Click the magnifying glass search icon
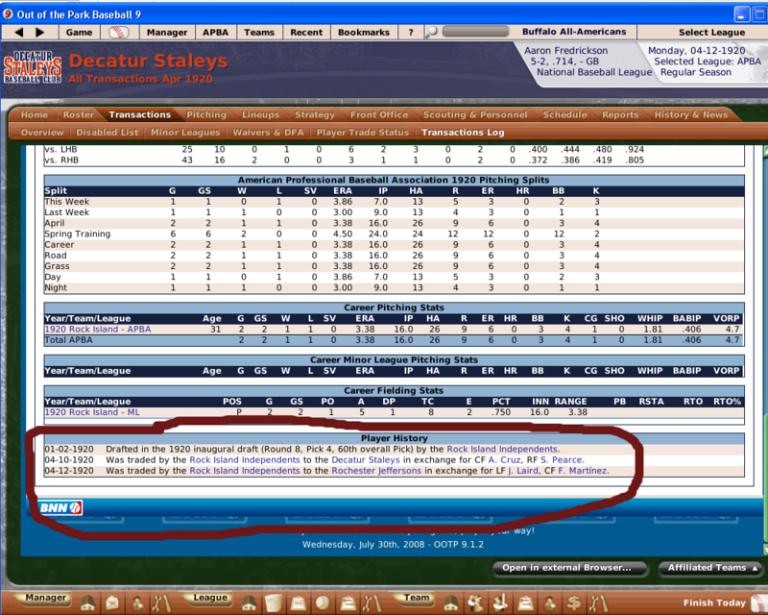Screen dimensions: 768x615 (431, 33)
